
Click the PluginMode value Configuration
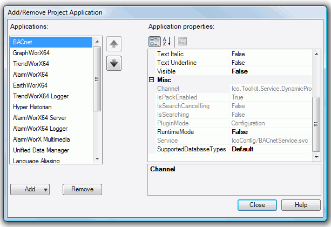(248, 123)
